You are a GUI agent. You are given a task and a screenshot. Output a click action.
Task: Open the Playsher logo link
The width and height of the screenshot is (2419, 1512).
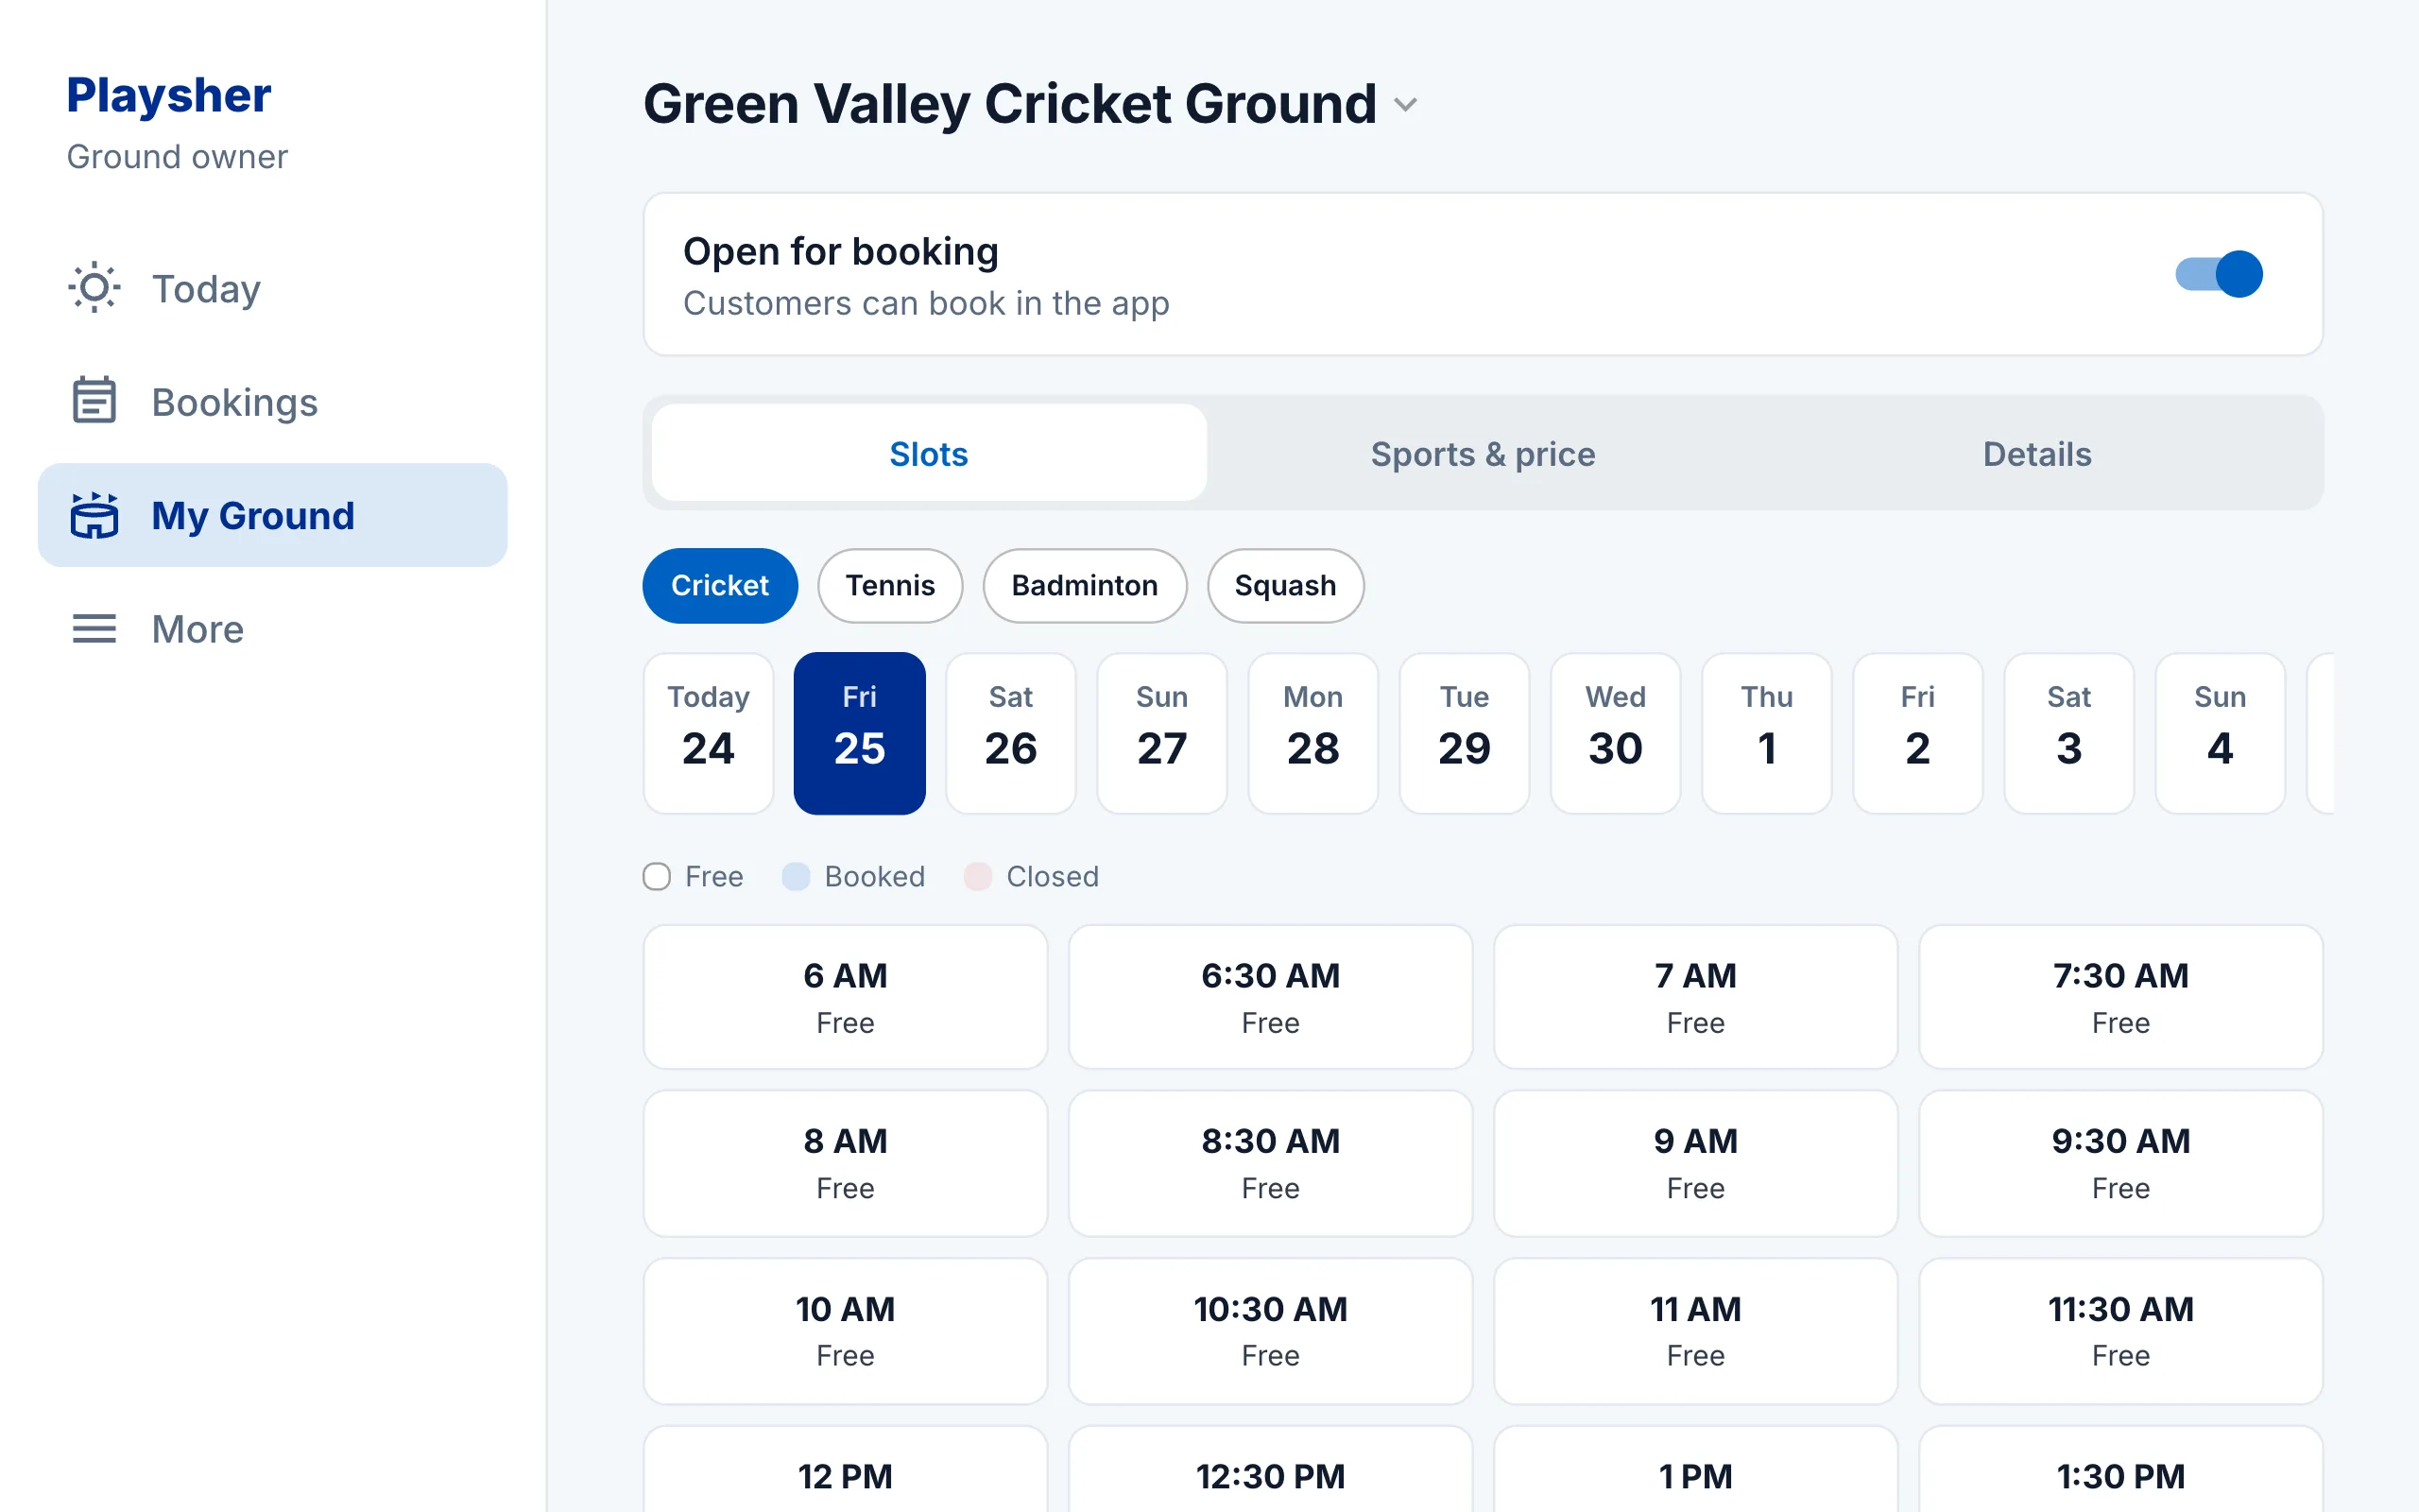coord(169,96)
